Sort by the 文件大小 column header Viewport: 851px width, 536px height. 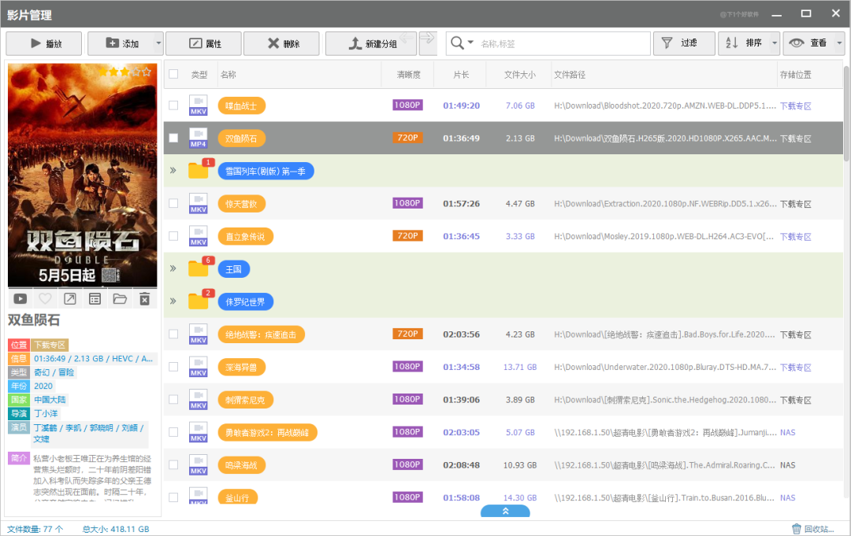coord(520,75)
